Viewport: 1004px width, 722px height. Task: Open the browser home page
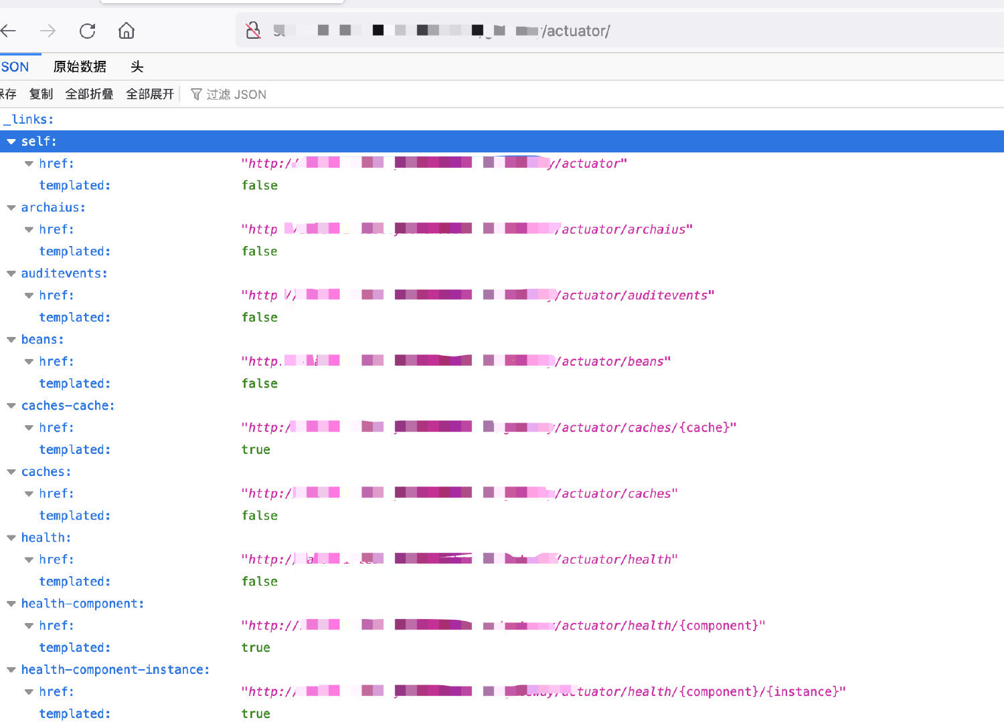(127, 31)
